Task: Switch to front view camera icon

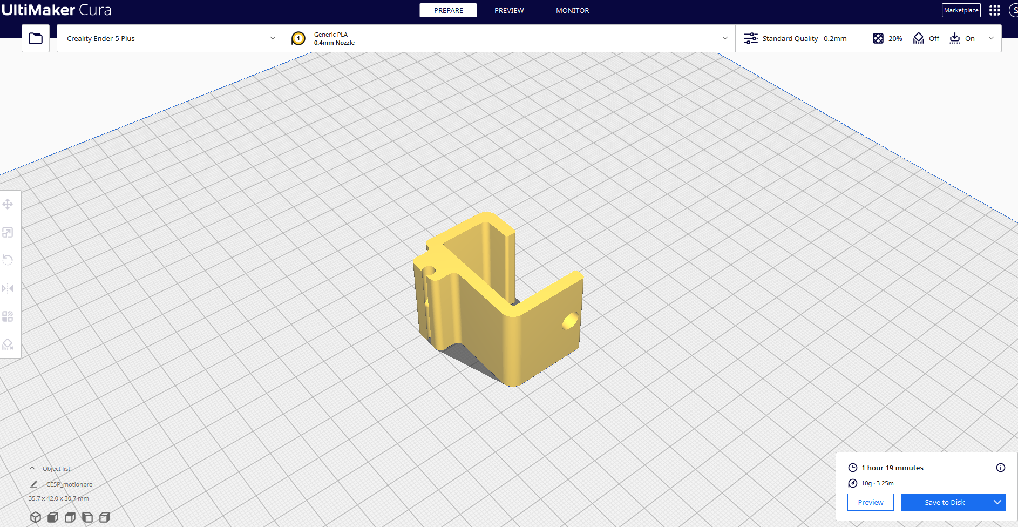Action: (53, 517)
